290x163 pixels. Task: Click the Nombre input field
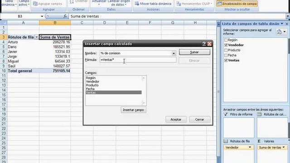pyautogui.click(x=136, y=53)
